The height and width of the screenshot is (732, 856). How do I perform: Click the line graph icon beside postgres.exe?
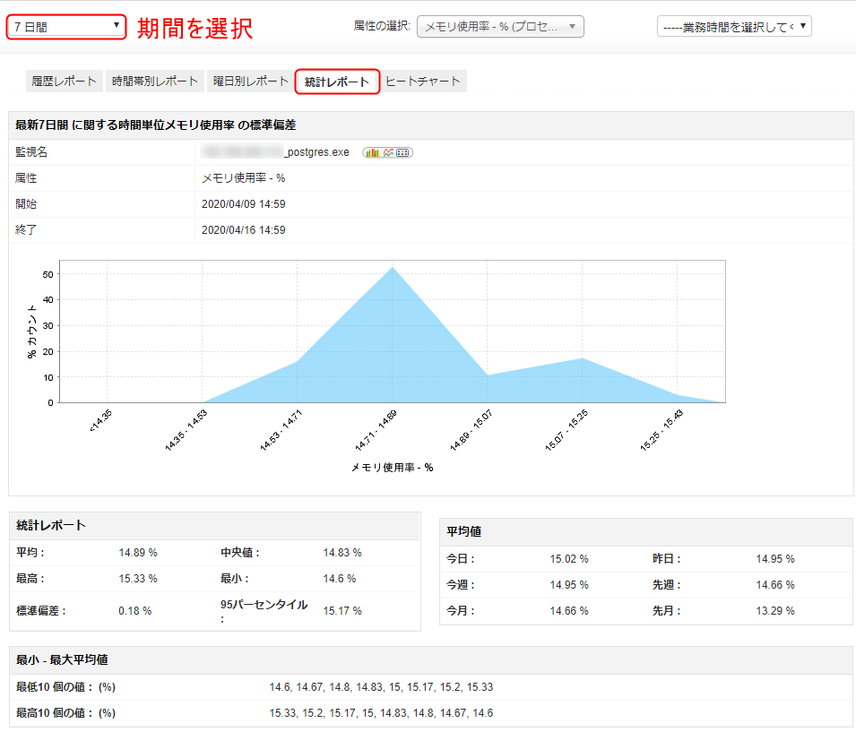(388, 153)
